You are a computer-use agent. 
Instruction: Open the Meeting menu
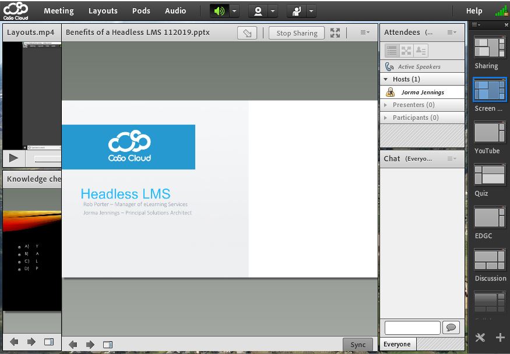click(x=59, y=10)
